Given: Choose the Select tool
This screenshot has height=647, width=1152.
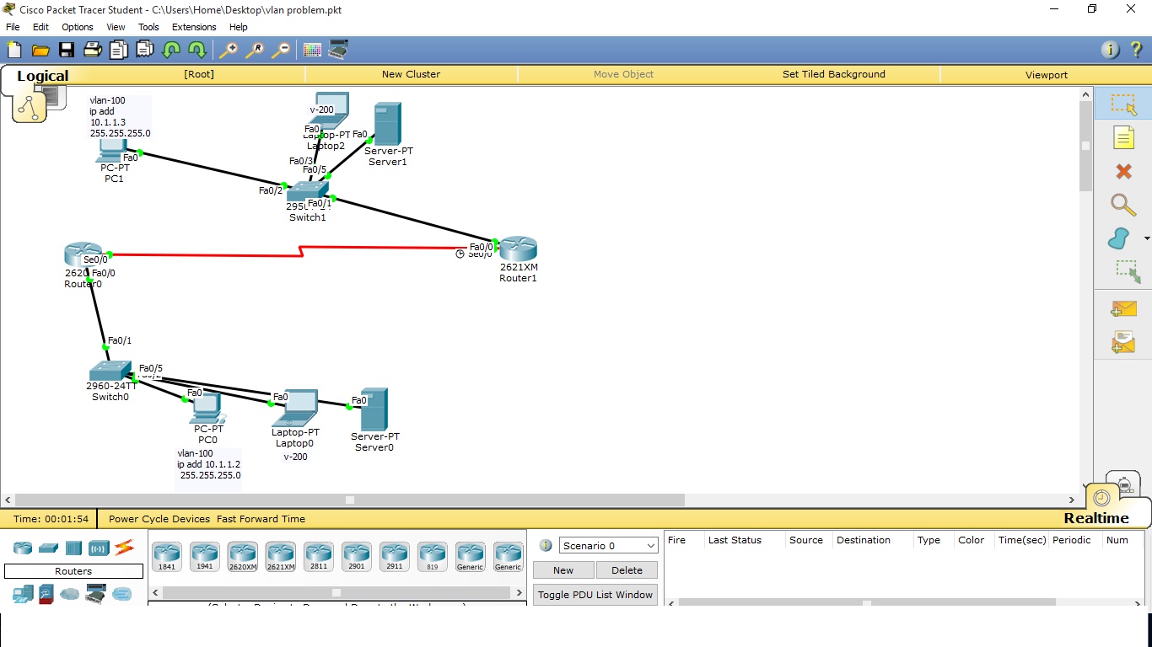Looking at the screenshot, I should 1123,104.
